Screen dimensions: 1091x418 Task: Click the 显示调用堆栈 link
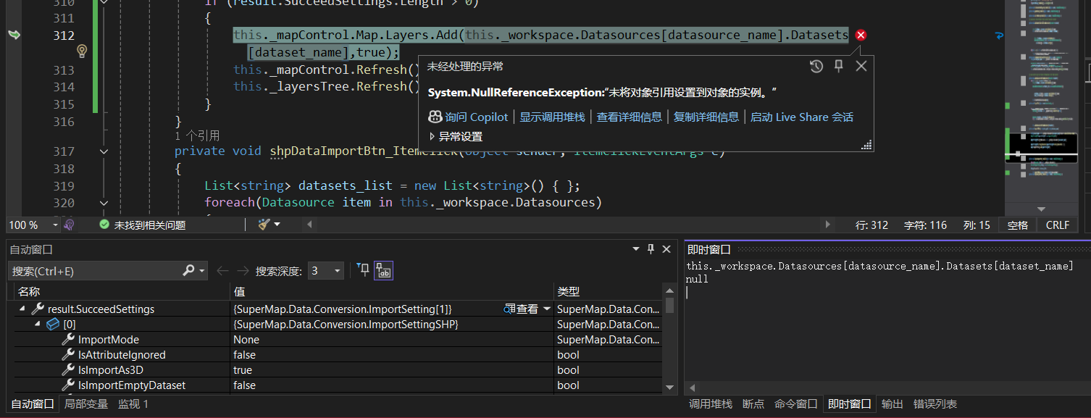point(552,117)
